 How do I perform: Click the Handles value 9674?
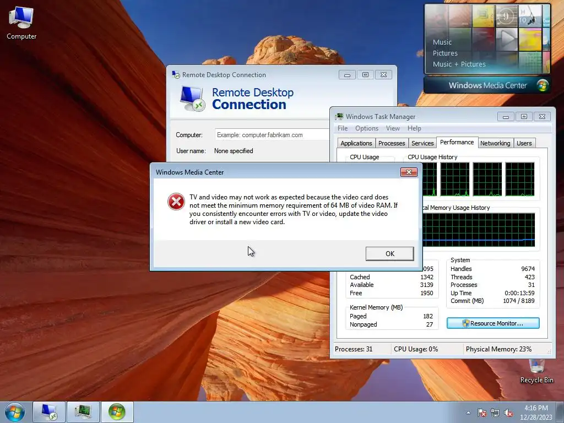(x=528, y=269)
